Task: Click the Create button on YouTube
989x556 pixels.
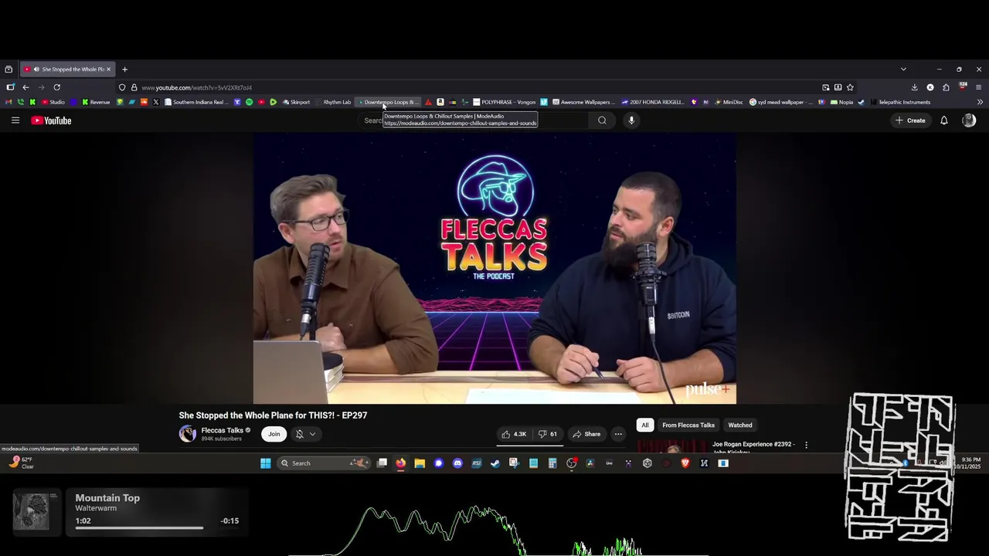Action: [x=911, y=120]
